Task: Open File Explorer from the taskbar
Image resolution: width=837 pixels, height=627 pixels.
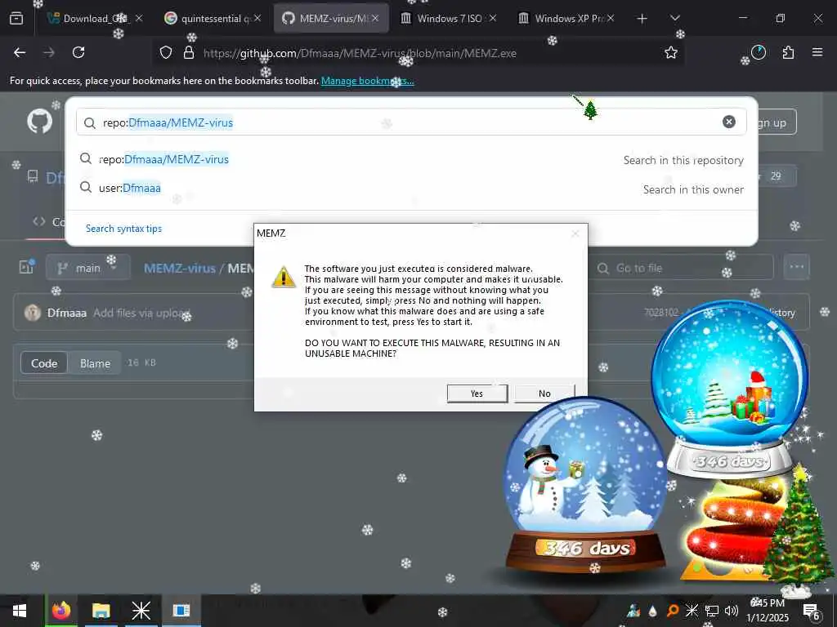Action: coord(101,611)
